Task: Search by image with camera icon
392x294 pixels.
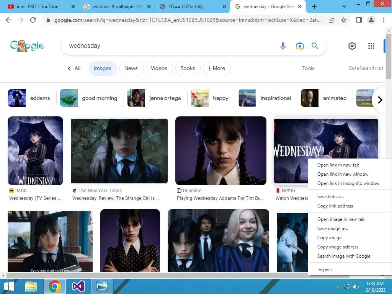Action: [x=299, y=46]
